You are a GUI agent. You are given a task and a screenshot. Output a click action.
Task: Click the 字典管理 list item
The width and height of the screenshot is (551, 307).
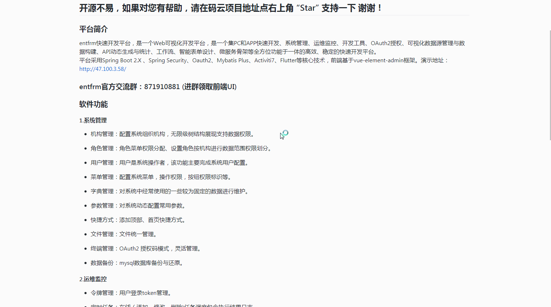click(x=170, y=191)
